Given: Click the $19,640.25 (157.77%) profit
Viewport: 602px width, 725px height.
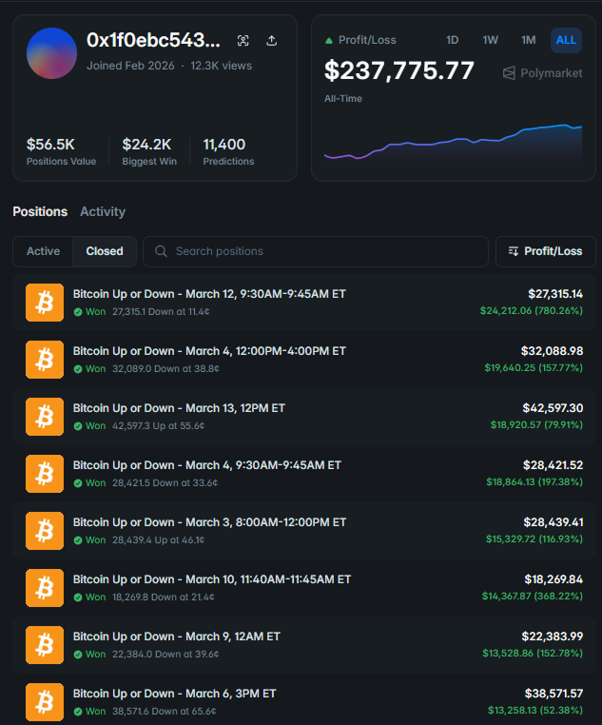Looking at the screenshot, I should [x=534, y=368].
